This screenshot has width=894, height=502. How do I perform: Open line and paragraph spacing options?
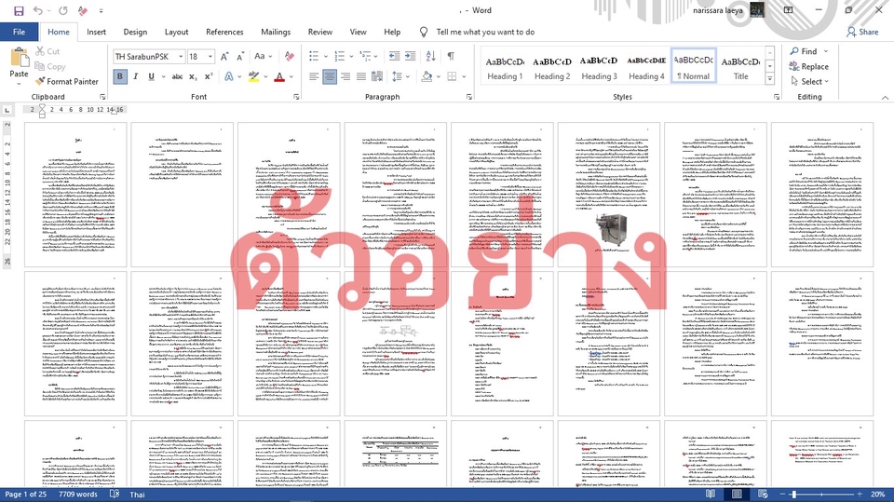(x=401, y=76)
